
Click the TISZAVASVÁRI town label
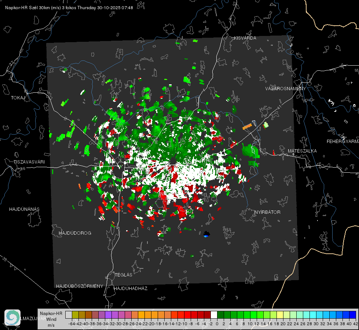click(x=29, y=162)
